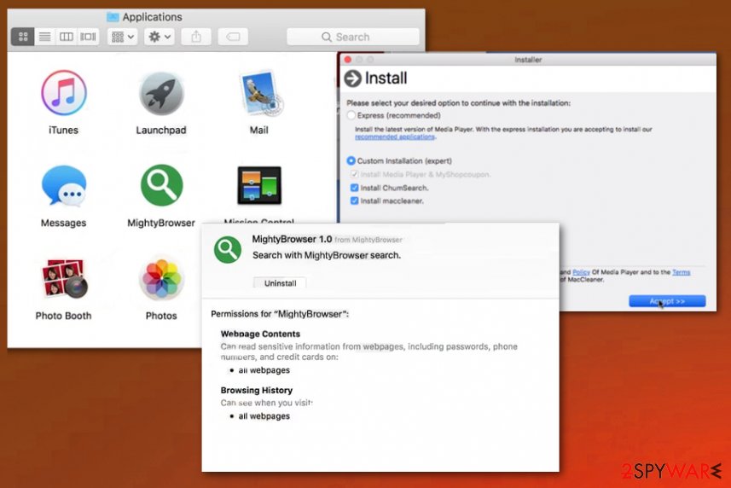Close the Installer window

click(x=348, y=60)
